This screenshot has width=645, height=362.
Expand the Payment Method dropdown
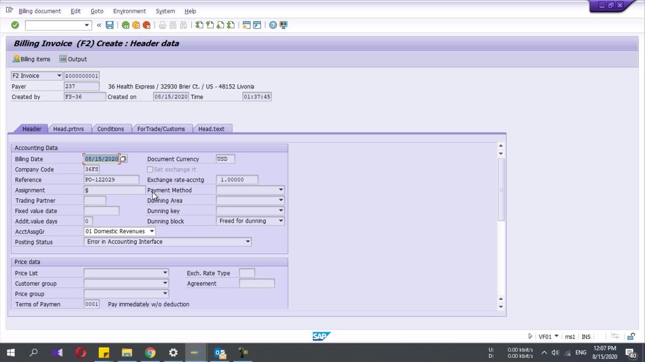[x=281, y=190]
